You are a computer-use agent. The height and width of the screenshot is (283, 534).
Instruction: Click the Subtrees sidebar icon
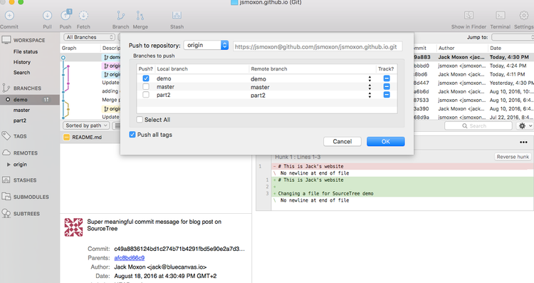[x=6, y=213]
